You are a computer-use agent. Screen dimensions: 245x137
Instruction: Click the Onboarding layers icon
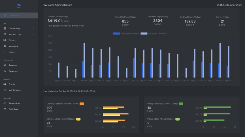[x=5, y=28]
